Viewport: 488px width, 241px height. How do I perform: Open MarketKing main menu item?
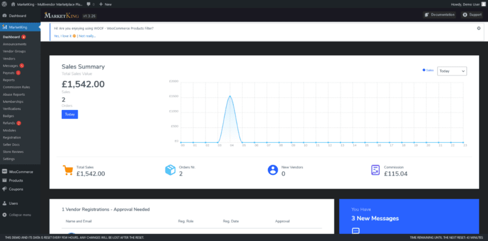(20, 27)
